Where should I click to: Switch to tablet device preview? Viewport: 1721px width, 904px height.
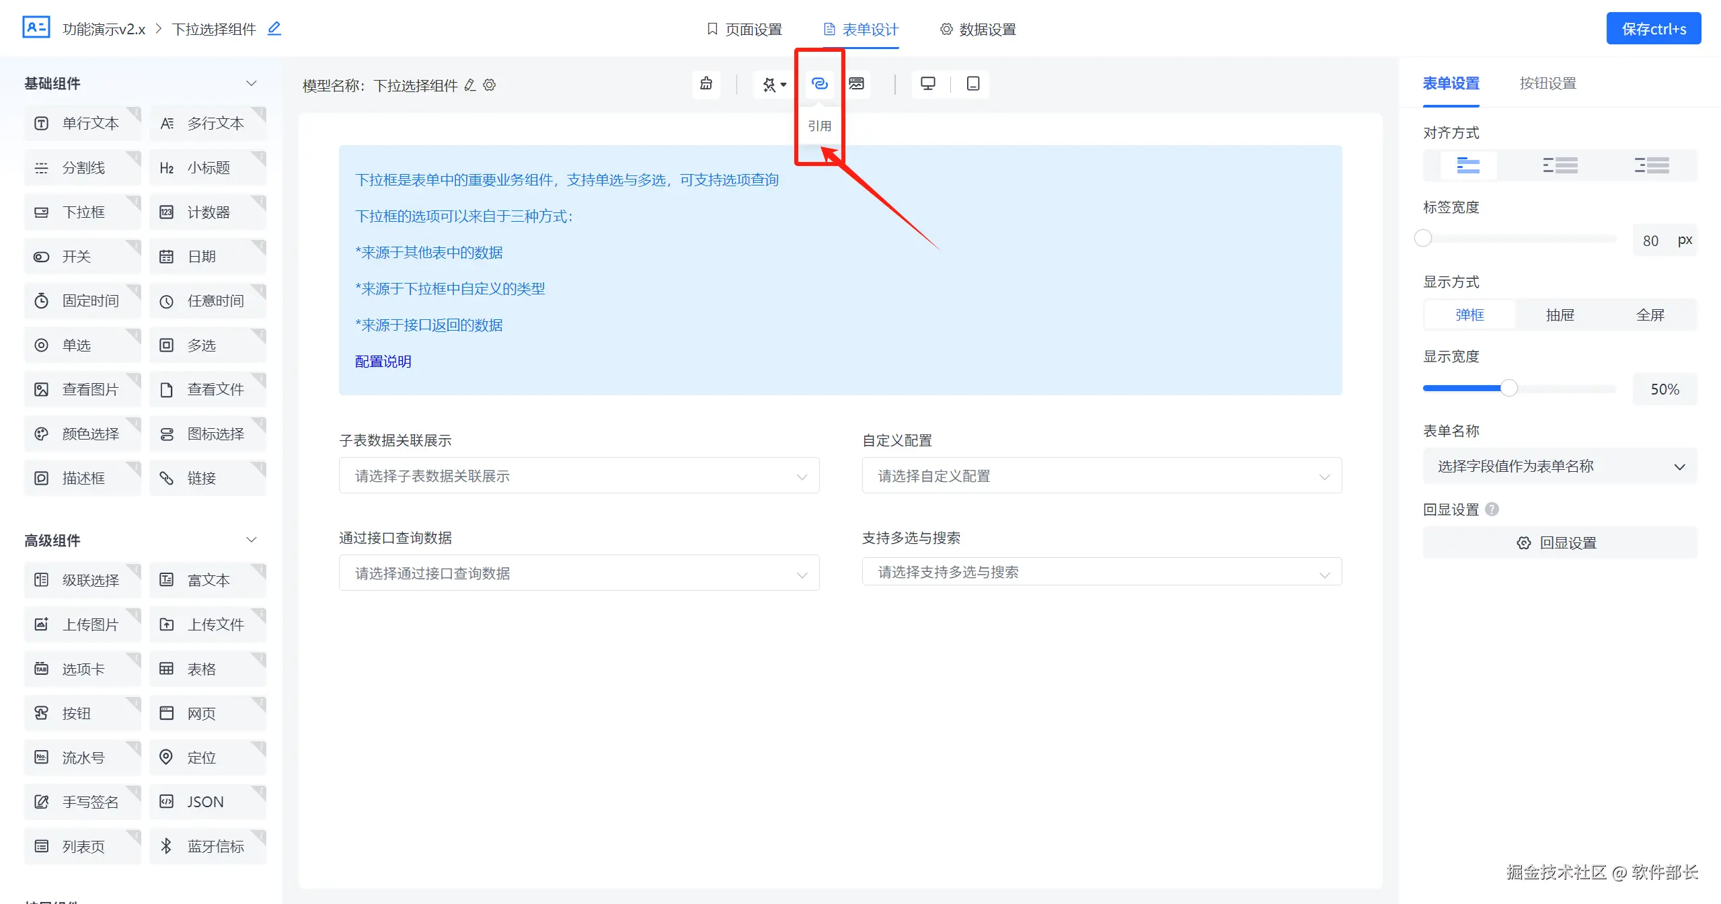(x=972, y=84)
